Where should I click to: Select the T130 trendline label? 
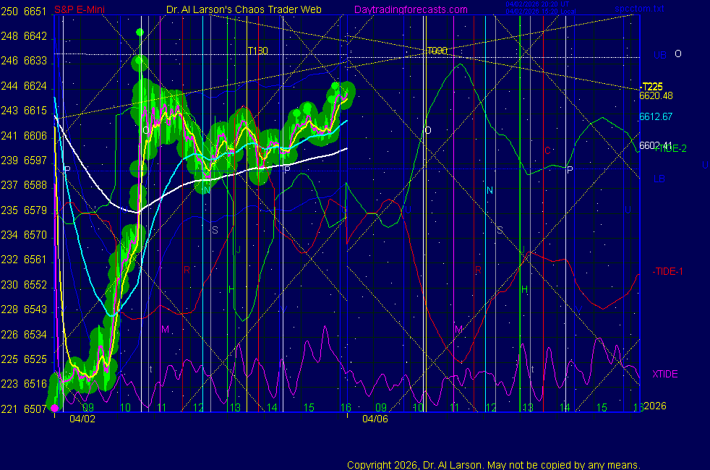tap(257, 51)
